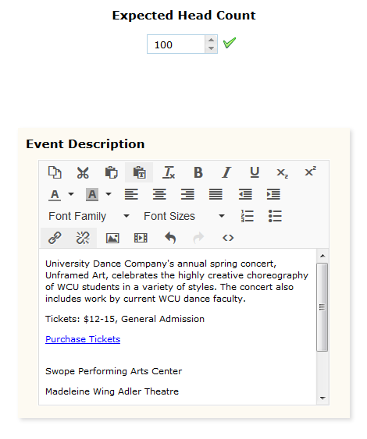Click the Insert link chain button
Viewport: 367px width, 439px height.
pyautogui.click(x=55, y=238)
